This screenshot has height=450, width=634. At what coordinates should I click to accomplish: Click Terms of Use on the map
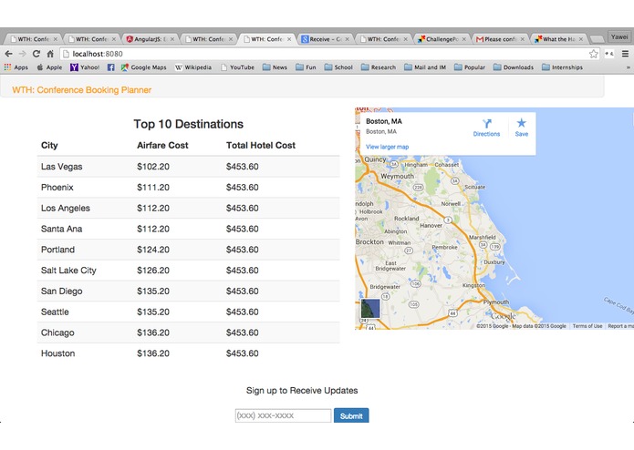[587, 326]
